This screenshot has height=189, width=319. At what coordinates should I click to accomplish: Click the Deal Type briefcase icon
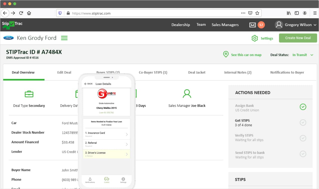coord(29,94)
